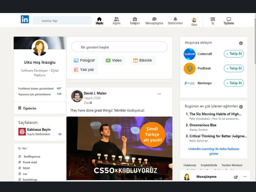Click the LinkedIn logo
The height and width of the screenshot is (192, 256).
(x=25, y=19)
